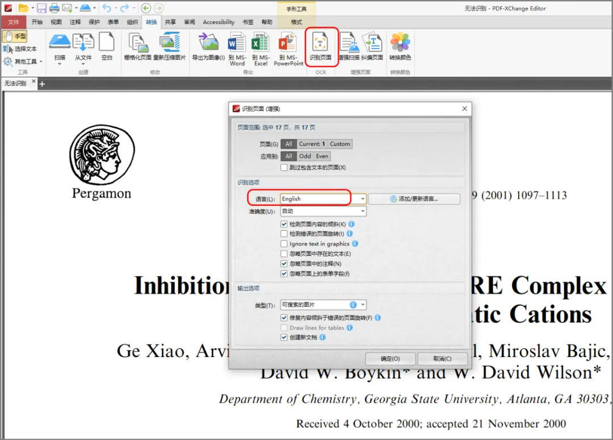Switch to the Protect (保护) ribbon tab
The height and width of the screenshot is (440, 613).
coord(94,22)
